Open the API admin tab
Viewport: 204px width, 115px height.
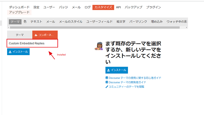118,7
